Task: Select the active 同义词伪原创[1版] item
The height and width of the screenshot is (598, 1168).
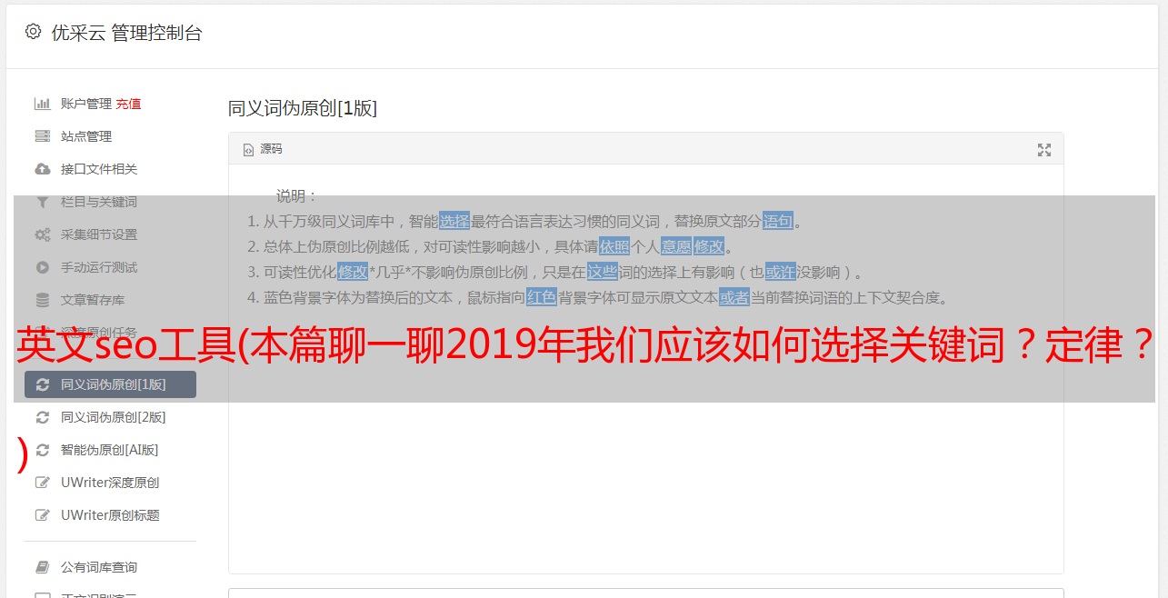Action: [x=110, y=384]
